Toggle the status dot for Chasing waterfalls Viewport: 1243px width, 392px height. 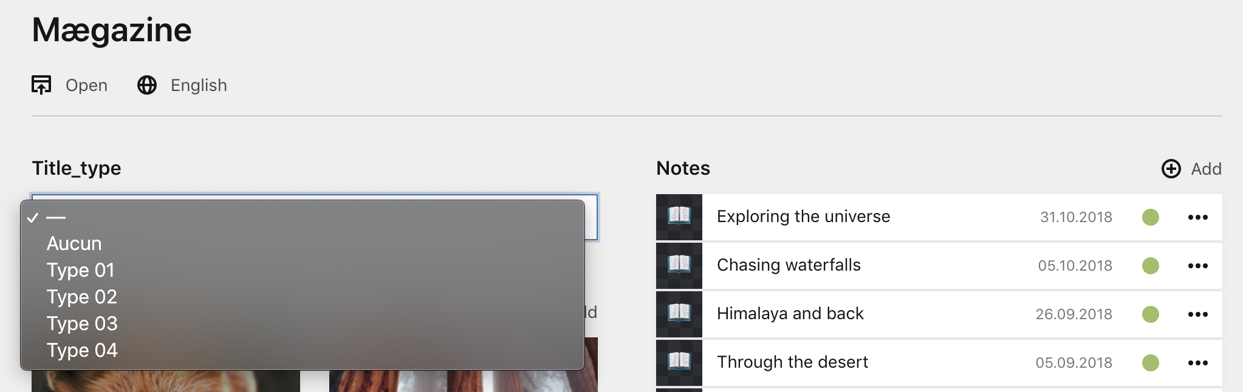click(x=1150, y=265)
